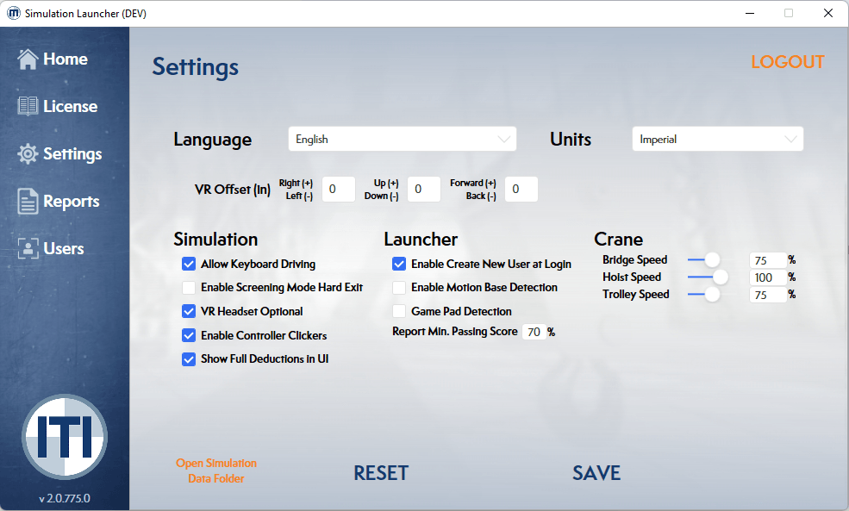The image size is (849, 511).
Task: Enable Screening Mode Hard Exit
Action: click(x=189, y=288)
